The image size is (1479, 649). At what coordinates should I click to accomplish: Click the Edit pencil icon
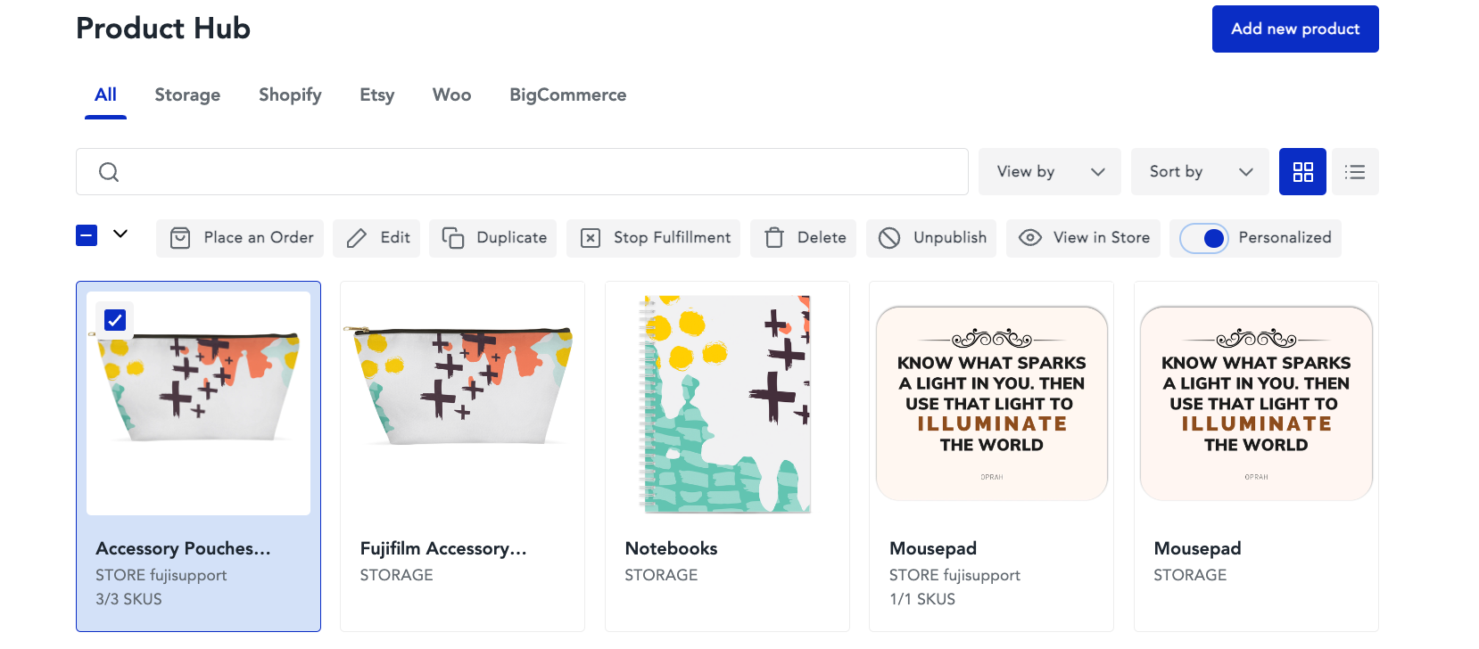pos(357,238)
